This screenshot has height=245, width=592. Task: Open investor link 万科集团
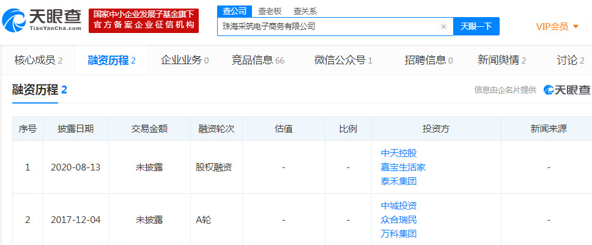399,233
